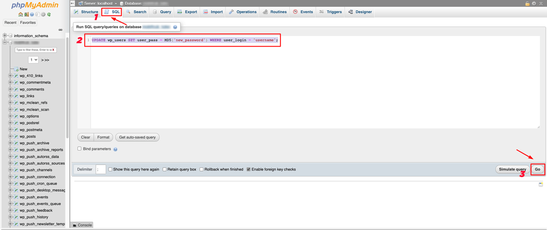The width and height of the screenshot is (547, 230).
Task: Click the table icon of wp_links
Action: pos(16,96)
